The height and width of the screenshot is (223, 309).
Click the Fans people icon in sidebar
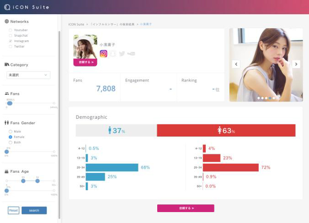coord(7,94)
